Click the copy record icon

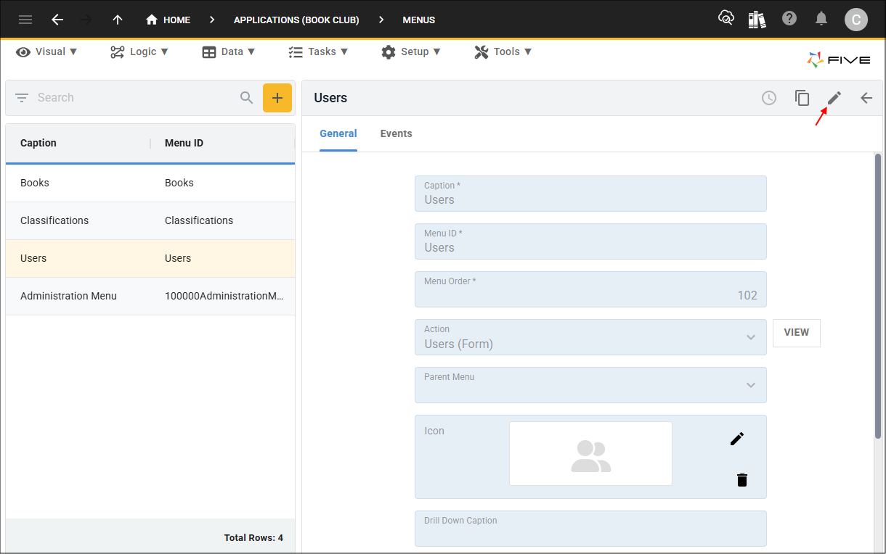pos(802,98)
